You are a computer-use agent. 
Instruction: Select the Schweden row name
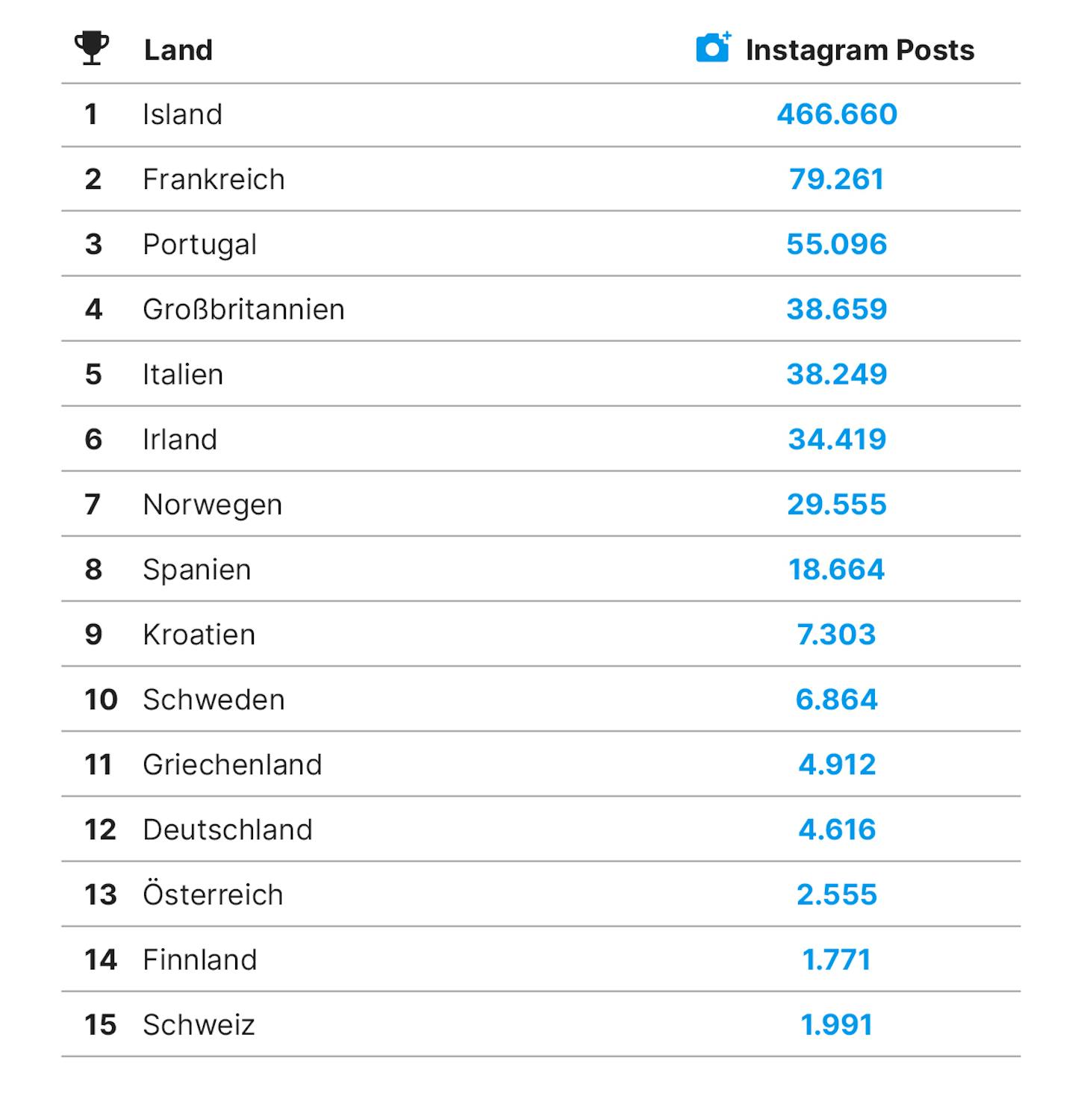tap(214, 700)
